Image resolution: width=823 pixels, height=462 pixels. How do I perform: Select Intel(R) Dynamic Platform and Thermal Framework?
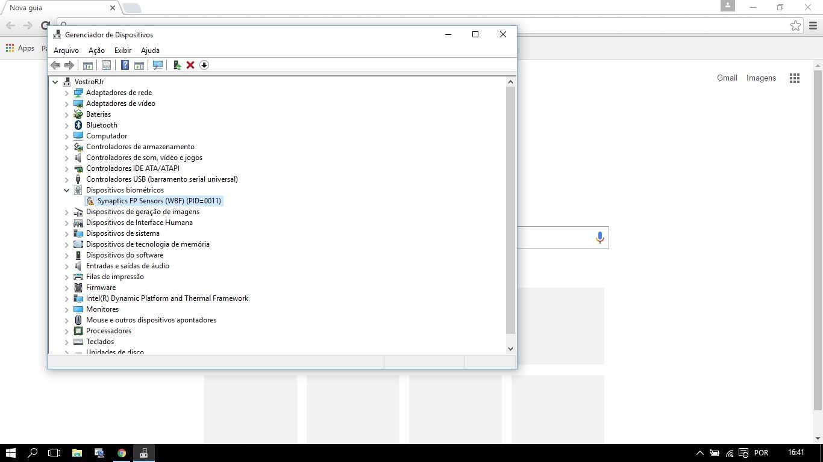pyautogui.click(x=167, y=298)
